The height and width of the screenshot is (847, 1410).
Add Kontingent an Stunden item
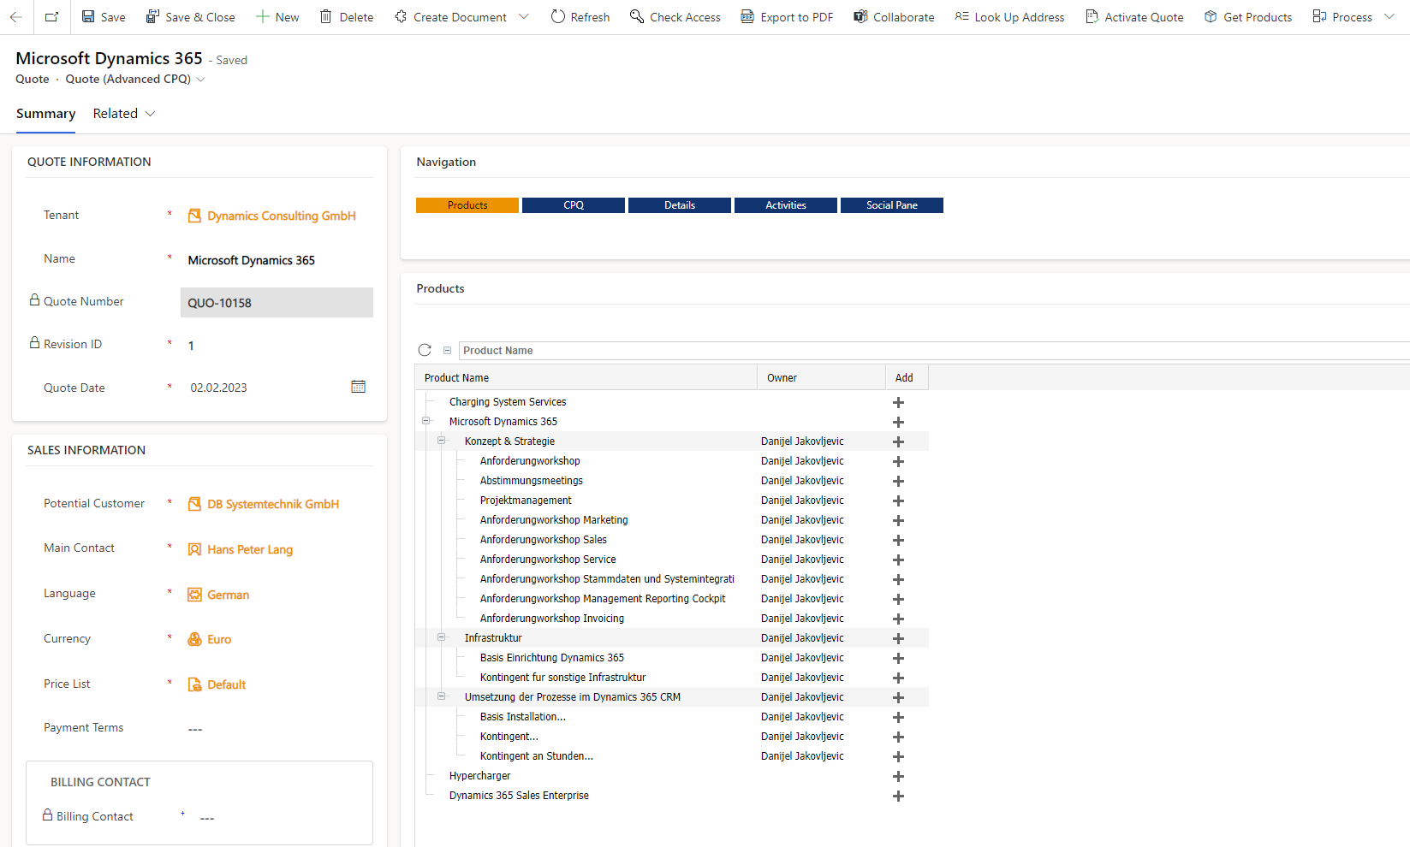(x=898, y=756)
